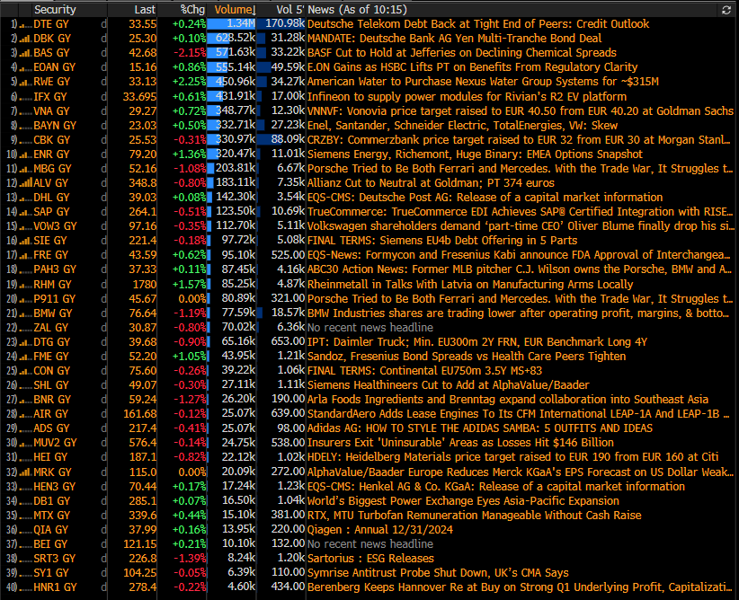Screen dimensions: 739x600
Task: Click Vol 5' value 170.98k for DTE GY
Action: pos(285,23)
